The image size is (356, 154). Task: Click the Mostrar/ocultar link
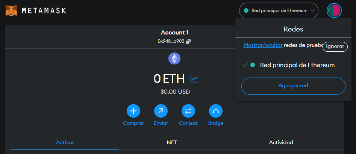point(263,45)
